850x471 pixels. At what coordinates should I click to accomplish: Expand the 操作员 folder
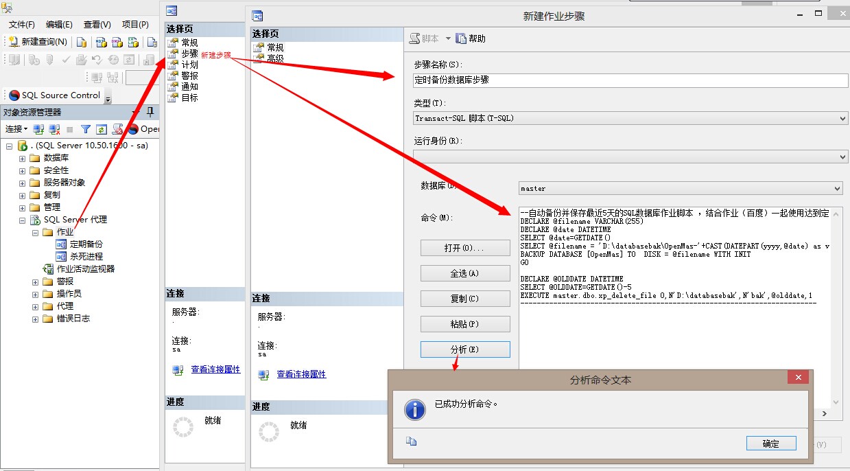pyautogui.click(x=35, y=294)
